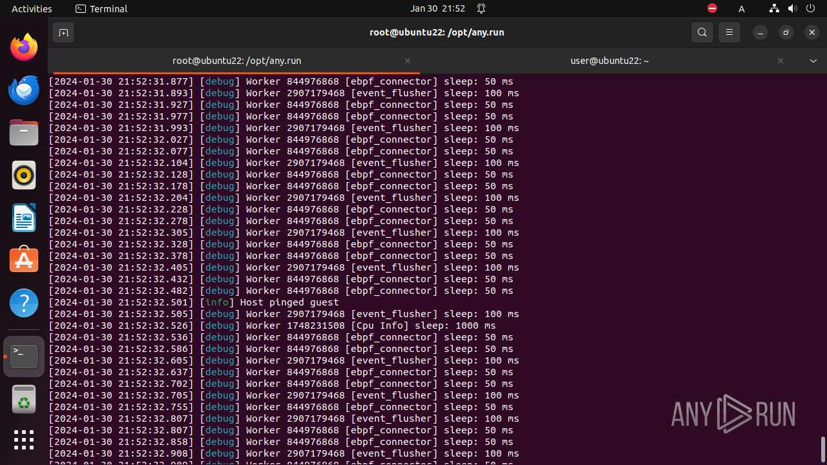The image size is (827, 465).
Task: Open Rhythmbox music player icon
Action: [x=24, y=175]
